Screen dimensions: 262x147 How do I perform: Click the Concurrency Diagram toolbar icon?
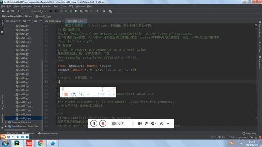tap(86, 11)
